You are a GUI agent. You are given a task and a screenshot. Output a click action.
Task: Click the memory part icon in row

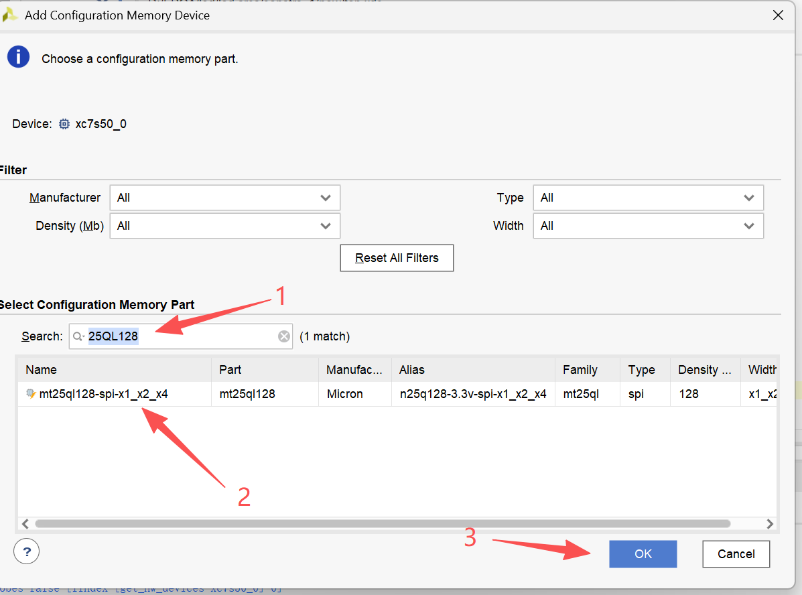click(x=31, y=394)
